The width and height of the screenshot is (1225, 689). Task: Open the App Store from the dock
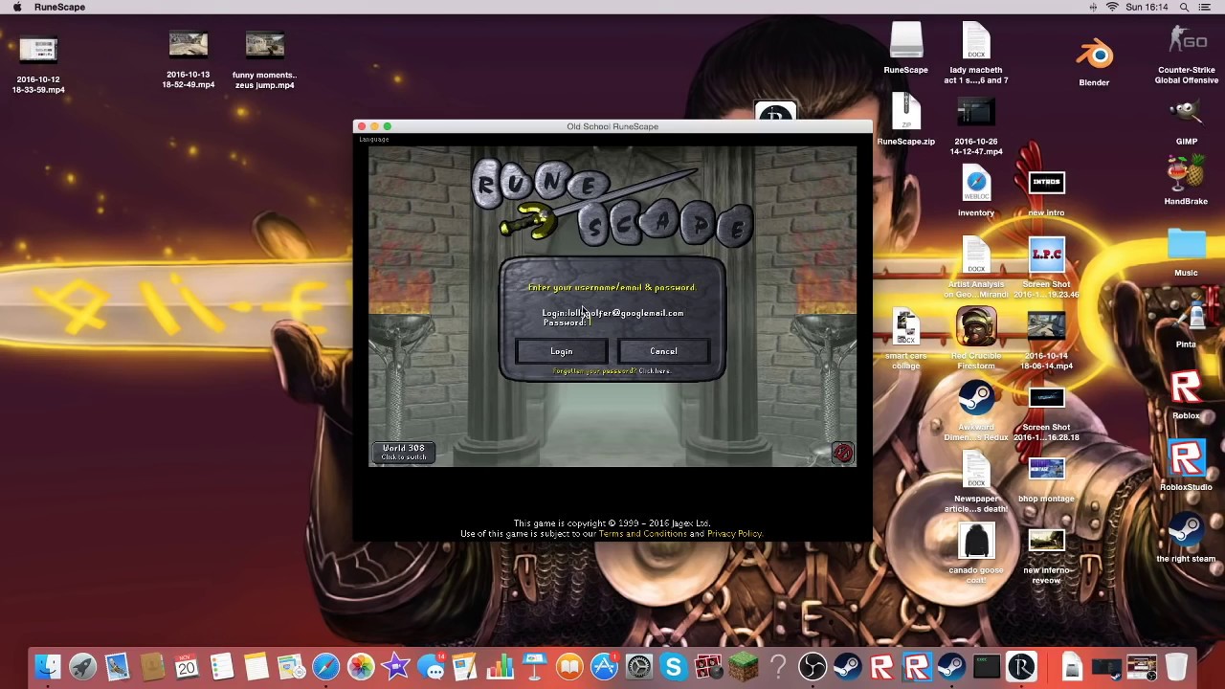[604, 666]
